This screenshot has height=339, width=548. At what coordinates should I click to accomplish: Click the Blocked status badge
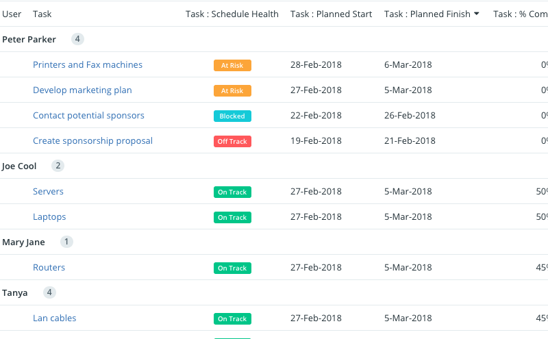(x=232, y=116)
